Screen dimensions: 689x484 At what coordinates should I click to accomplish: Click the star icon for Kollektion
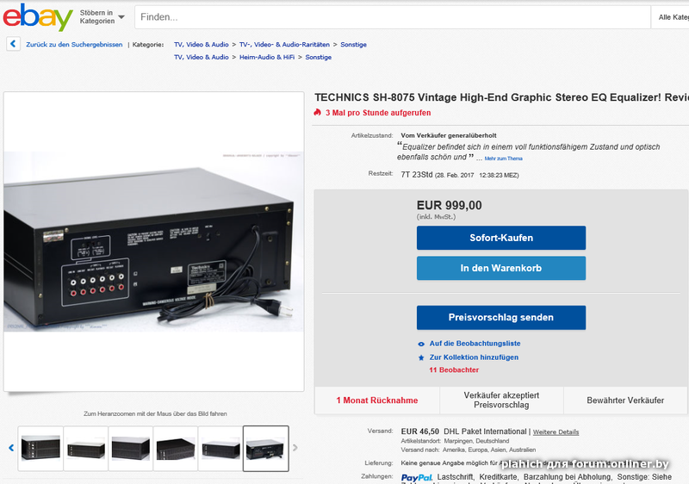[421, 357]
